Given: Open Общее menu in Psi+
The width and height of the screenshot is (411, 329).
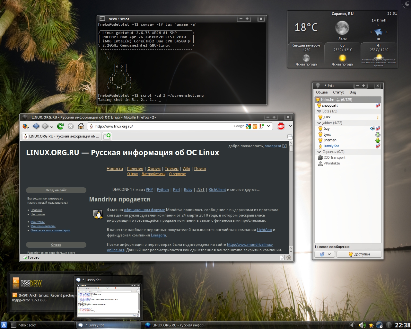Looking at the screenshot, I should coord(322,92).
